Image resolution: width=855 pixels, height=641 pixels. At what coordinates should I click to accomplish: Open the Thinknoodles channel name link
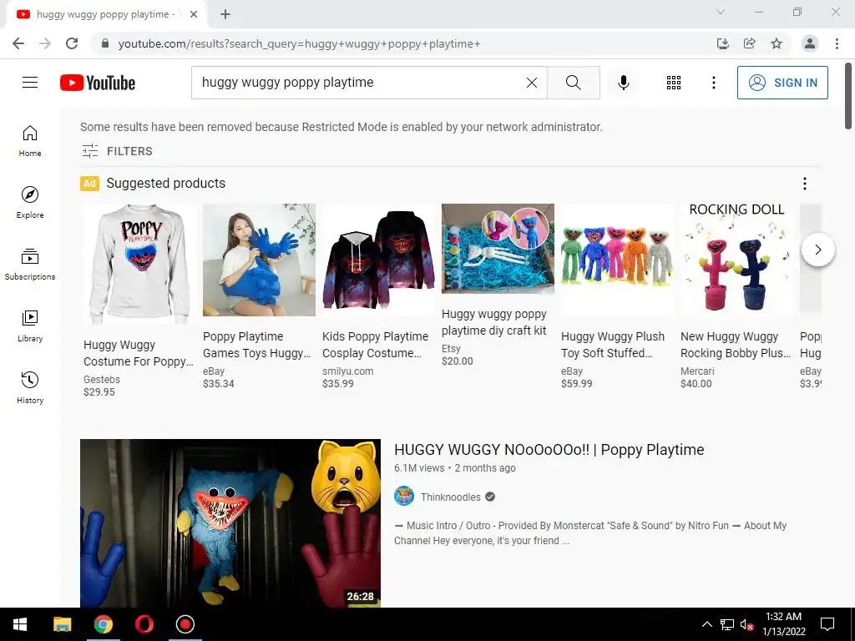(450, 497)
